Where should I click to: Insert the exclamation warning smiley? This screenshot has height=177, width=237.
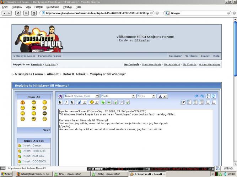23,103
